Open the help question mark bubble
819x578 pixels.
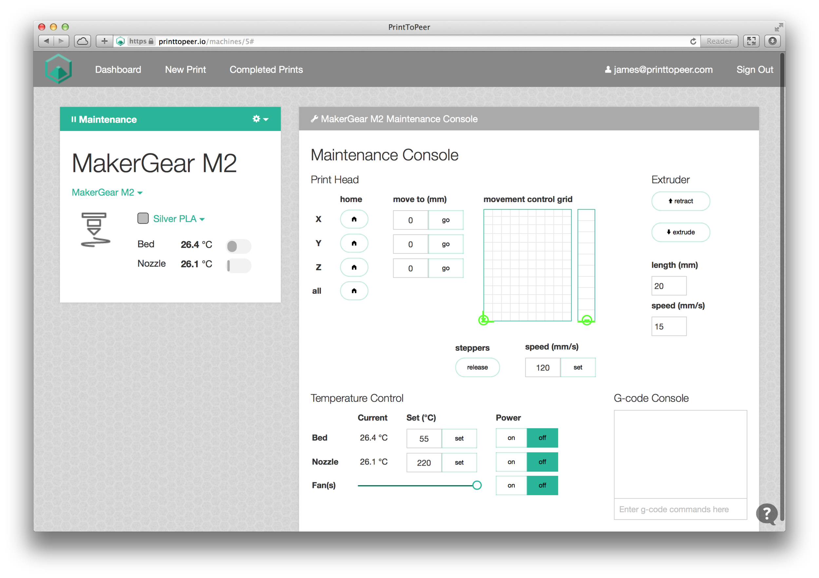pos(767,514)
